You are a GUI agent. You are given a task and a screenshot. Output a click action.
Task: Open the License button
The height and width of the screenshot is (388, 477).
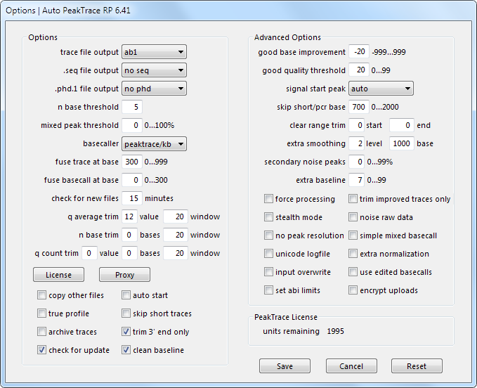pos(58,275)
